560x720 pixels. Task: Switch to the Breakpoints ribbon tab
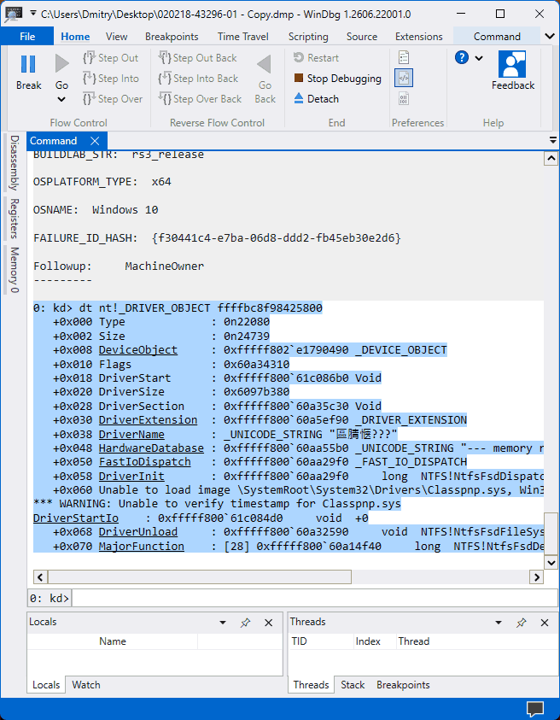click(x=172, y=36)
